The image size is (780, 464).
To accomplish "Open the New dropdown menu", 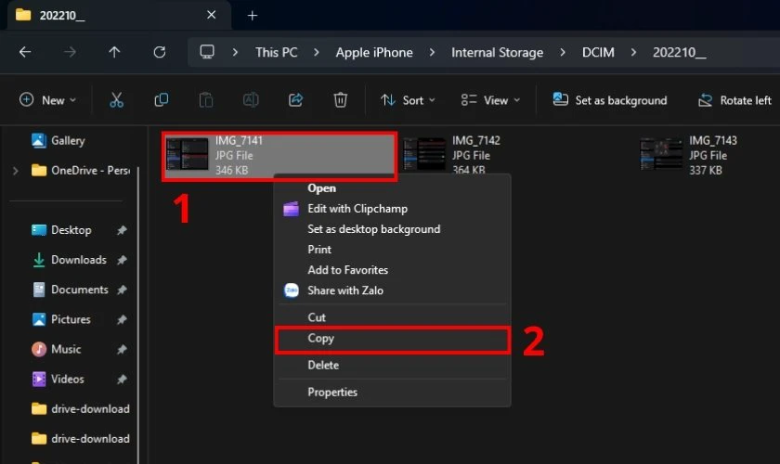I will 47,100.
